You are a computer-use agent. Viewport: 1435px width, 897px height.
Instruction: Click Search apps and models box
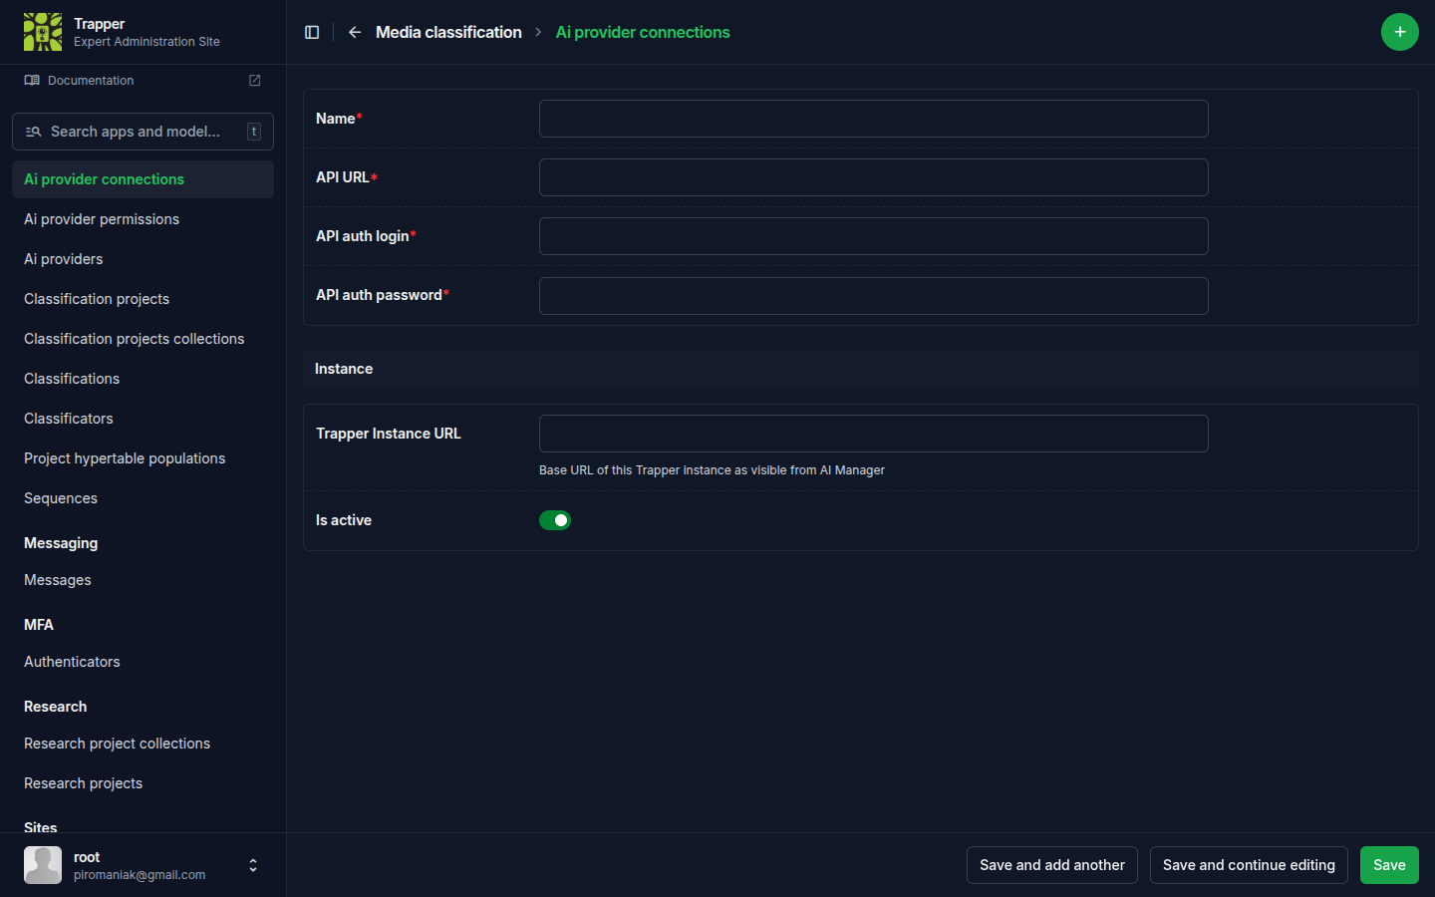pyautogui.click(x=143, y=132)
